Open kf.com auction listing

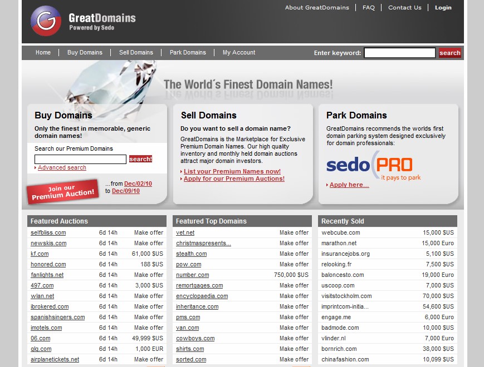tap(40, 254)
